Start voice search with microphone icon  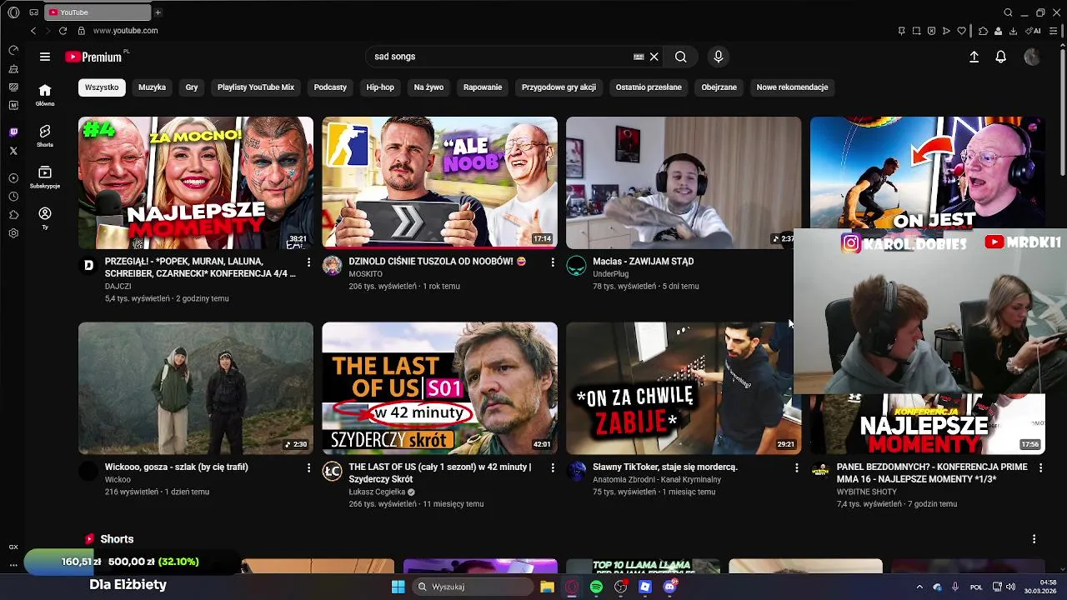(x=719, y=57)
